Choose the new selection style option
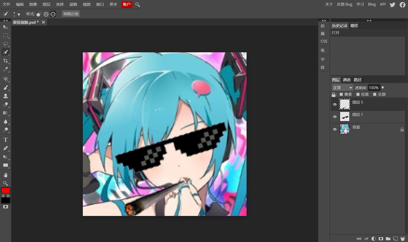 click(39, 14)
